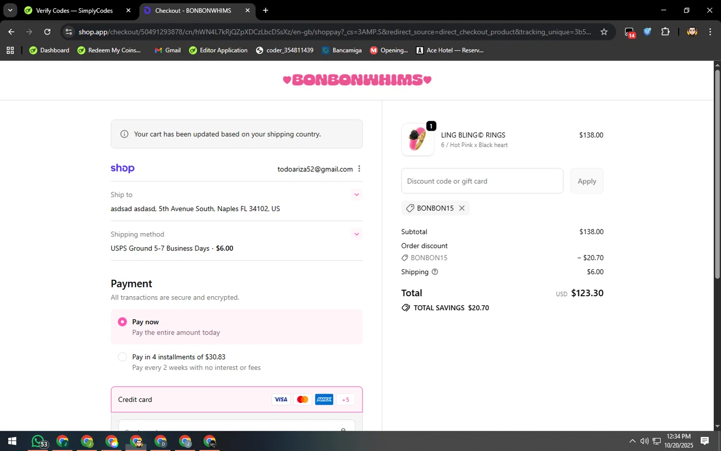Click the Amex card icon

pyautogui.click(x=324, y=400)
